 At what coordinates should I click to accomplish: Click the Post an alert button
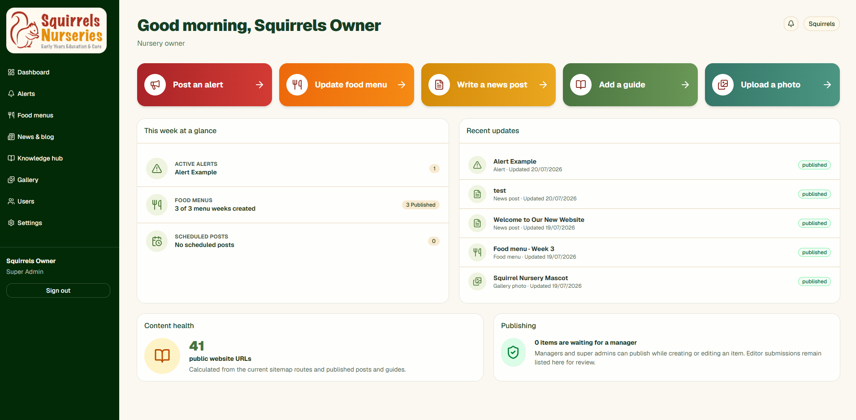204,85
